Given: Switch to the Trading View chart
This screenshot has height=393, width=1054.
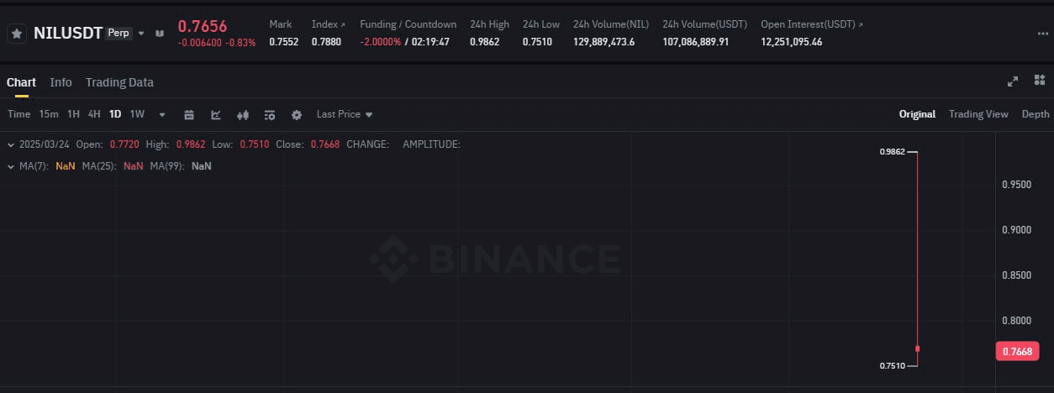Looking at the screenshot, I should click(x=978, y=114).
